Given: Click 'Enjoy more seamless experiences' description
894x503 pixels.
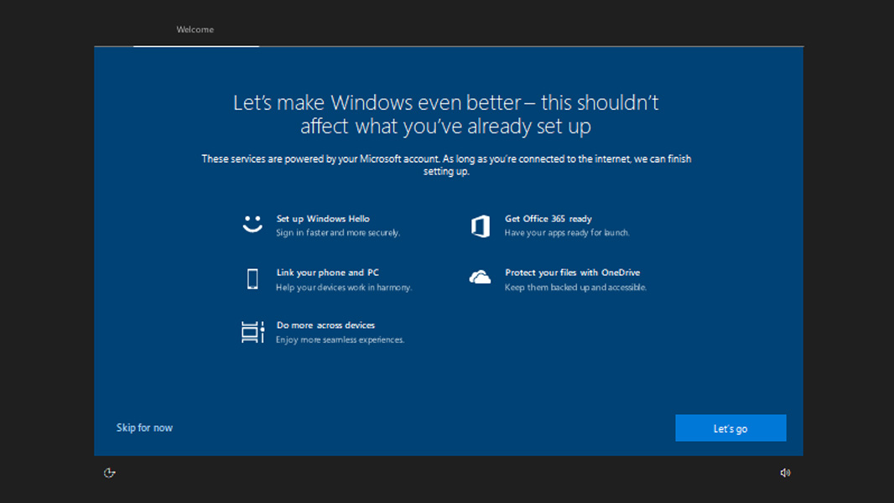Looking at the screenshot, I should (340, 340).
